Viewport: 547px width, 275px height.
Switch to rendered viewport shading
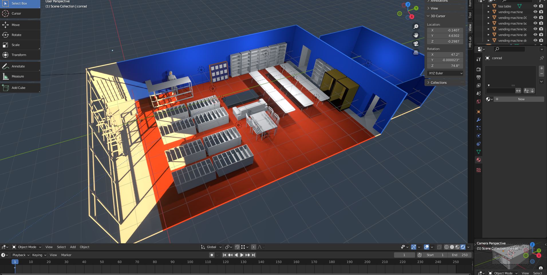463,247
